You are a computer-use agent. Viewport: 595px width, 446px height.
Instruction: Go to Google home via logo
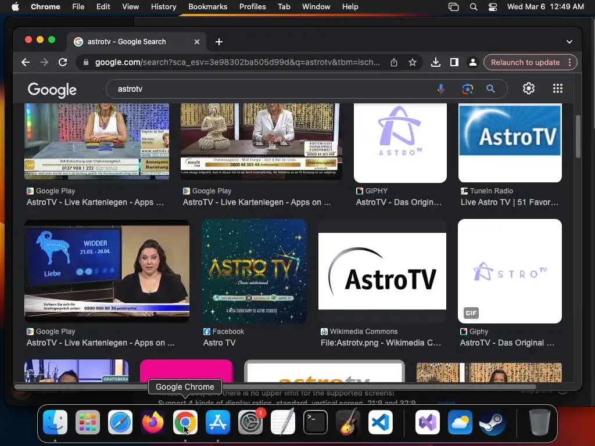click(x=52, y=90)
